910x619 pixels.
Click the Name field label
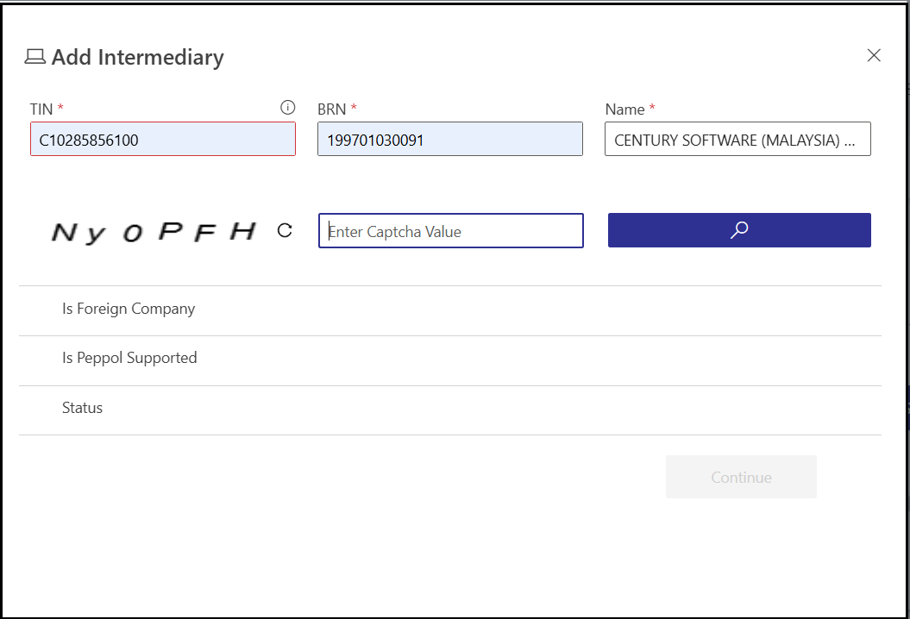click(624, 109)
